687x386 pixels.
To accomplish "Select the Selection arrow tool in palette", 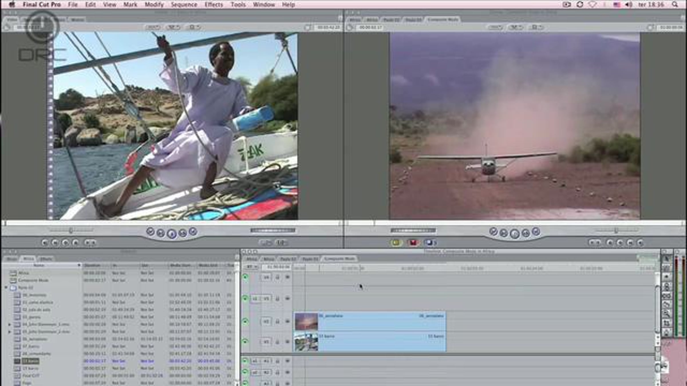I will (667, 259).
